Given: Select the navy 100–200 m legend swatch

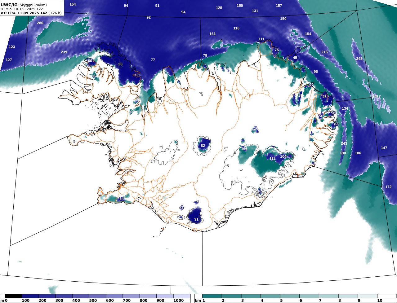Looking at the screenshot, I should tap(30, 296).
